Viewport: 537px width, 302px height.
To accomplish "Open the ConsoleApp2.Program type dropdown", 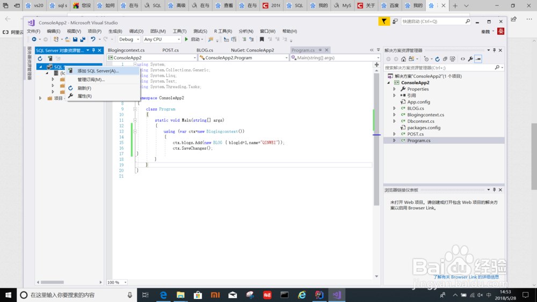I will pyautogui.click(x=243, y=58).
